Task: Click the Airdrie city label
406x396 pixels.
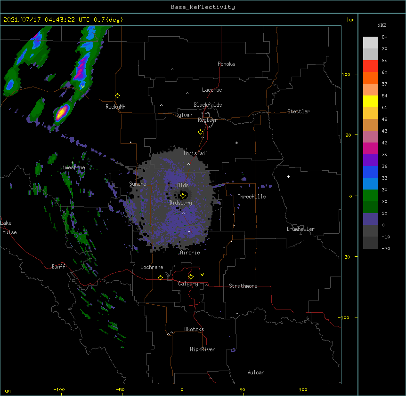Action: tap(190, 253)
